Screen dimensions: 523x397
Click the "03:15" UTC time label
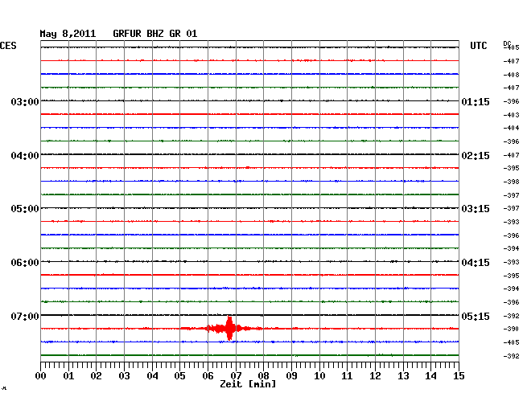476,209
